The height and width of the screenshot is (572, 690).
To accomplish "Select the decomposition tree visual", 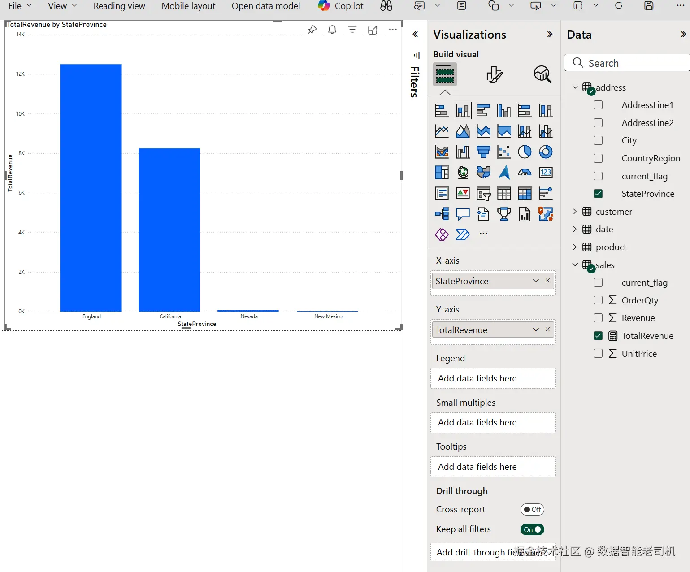I will [x=442, y=214].
